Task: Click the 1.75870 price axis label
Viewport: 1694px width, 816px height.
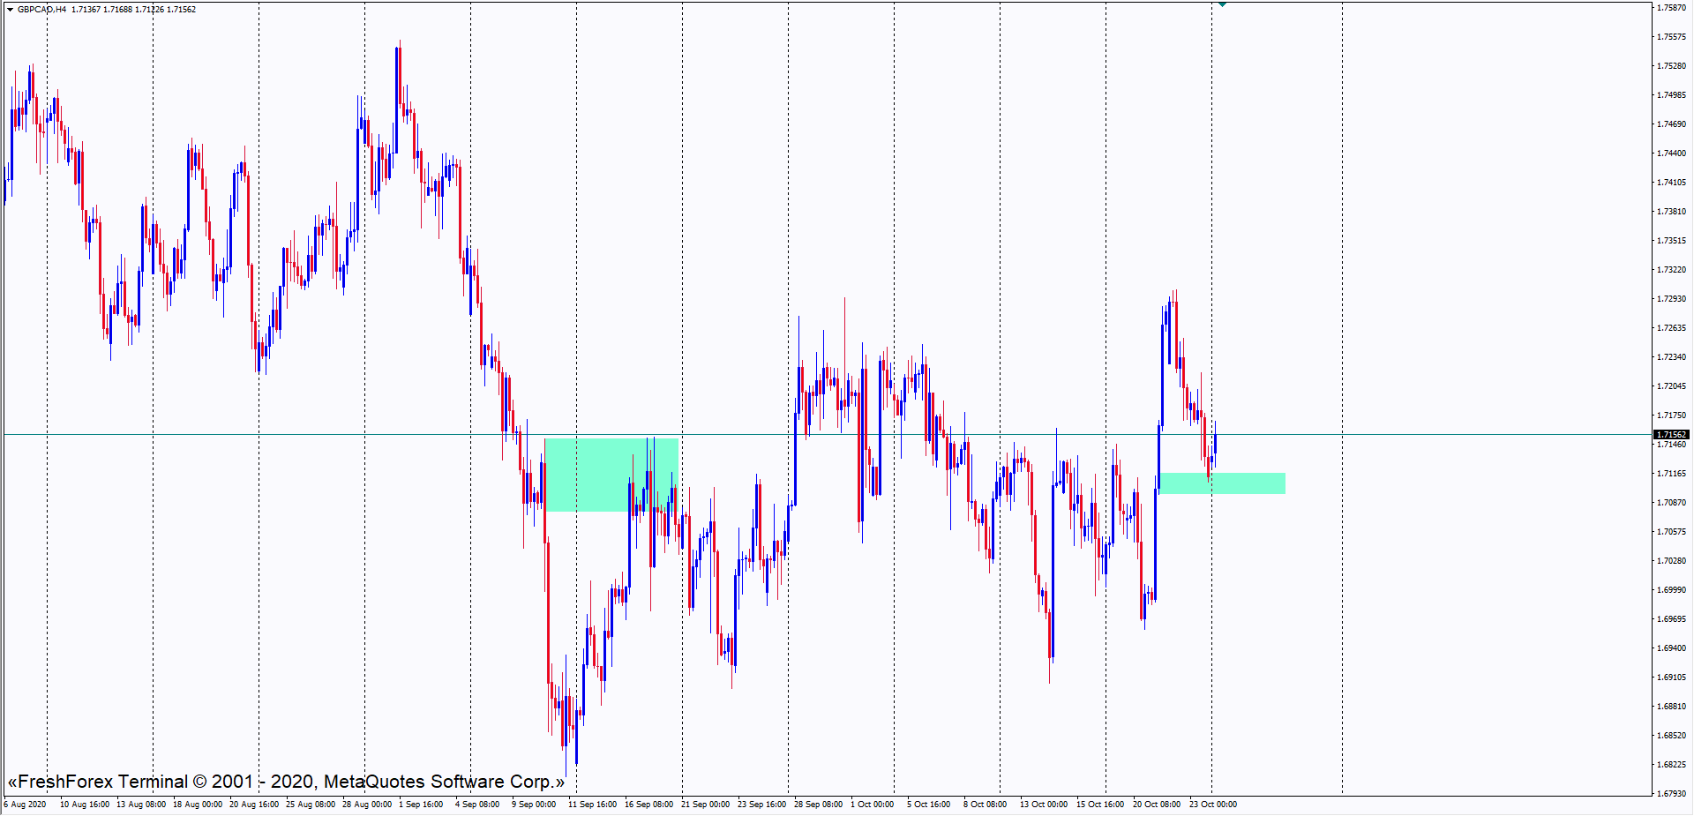Action: point(1670,8)
